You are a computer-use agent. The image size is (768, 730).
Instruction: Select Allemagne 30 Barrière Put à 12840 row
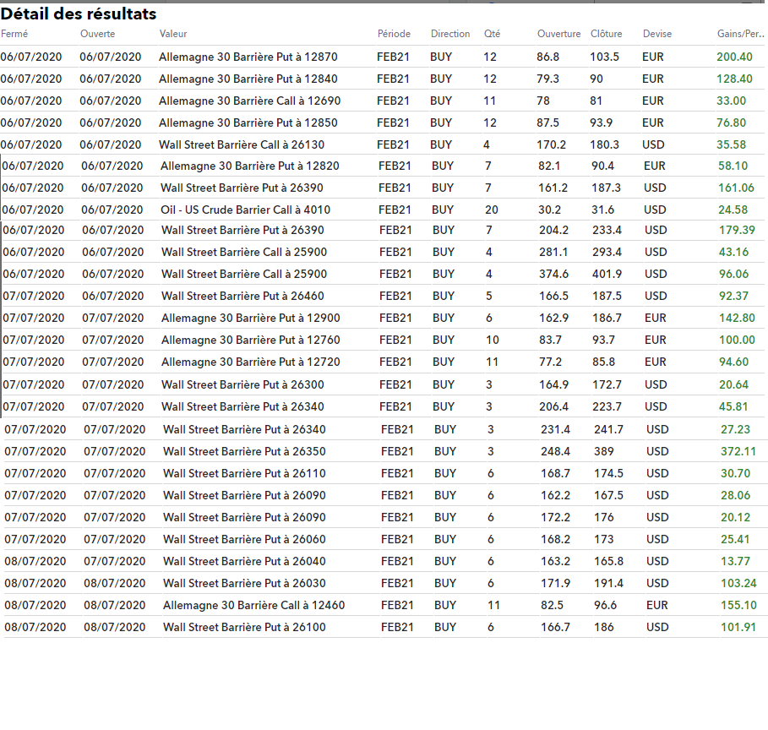pos(382,79)
